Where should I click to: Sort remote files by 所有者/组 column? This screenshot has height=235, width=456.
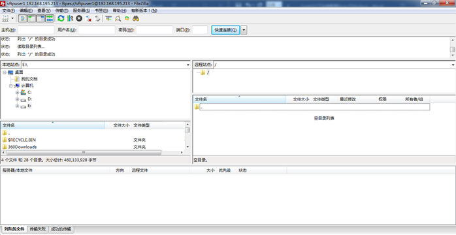pos(416,99)
